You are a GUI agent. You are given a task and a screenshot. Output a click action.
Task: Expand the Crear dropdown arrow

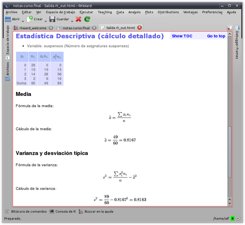46,21
